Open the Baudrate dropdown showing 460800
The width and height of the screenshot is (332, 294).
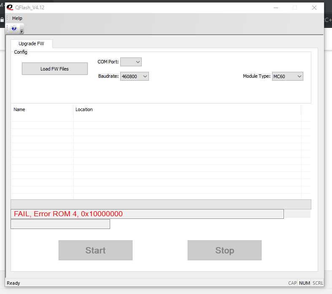[x=134, y=76]
